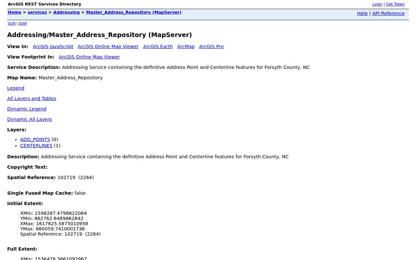Click the Map Name value Master_Address_Repository

click(x=71, y=78)
